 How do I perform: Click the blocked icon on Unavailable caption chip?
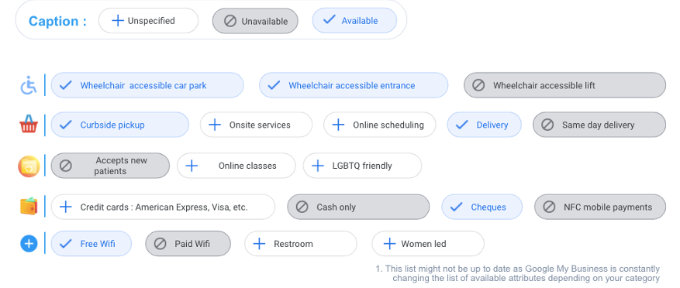click(230, 21)
